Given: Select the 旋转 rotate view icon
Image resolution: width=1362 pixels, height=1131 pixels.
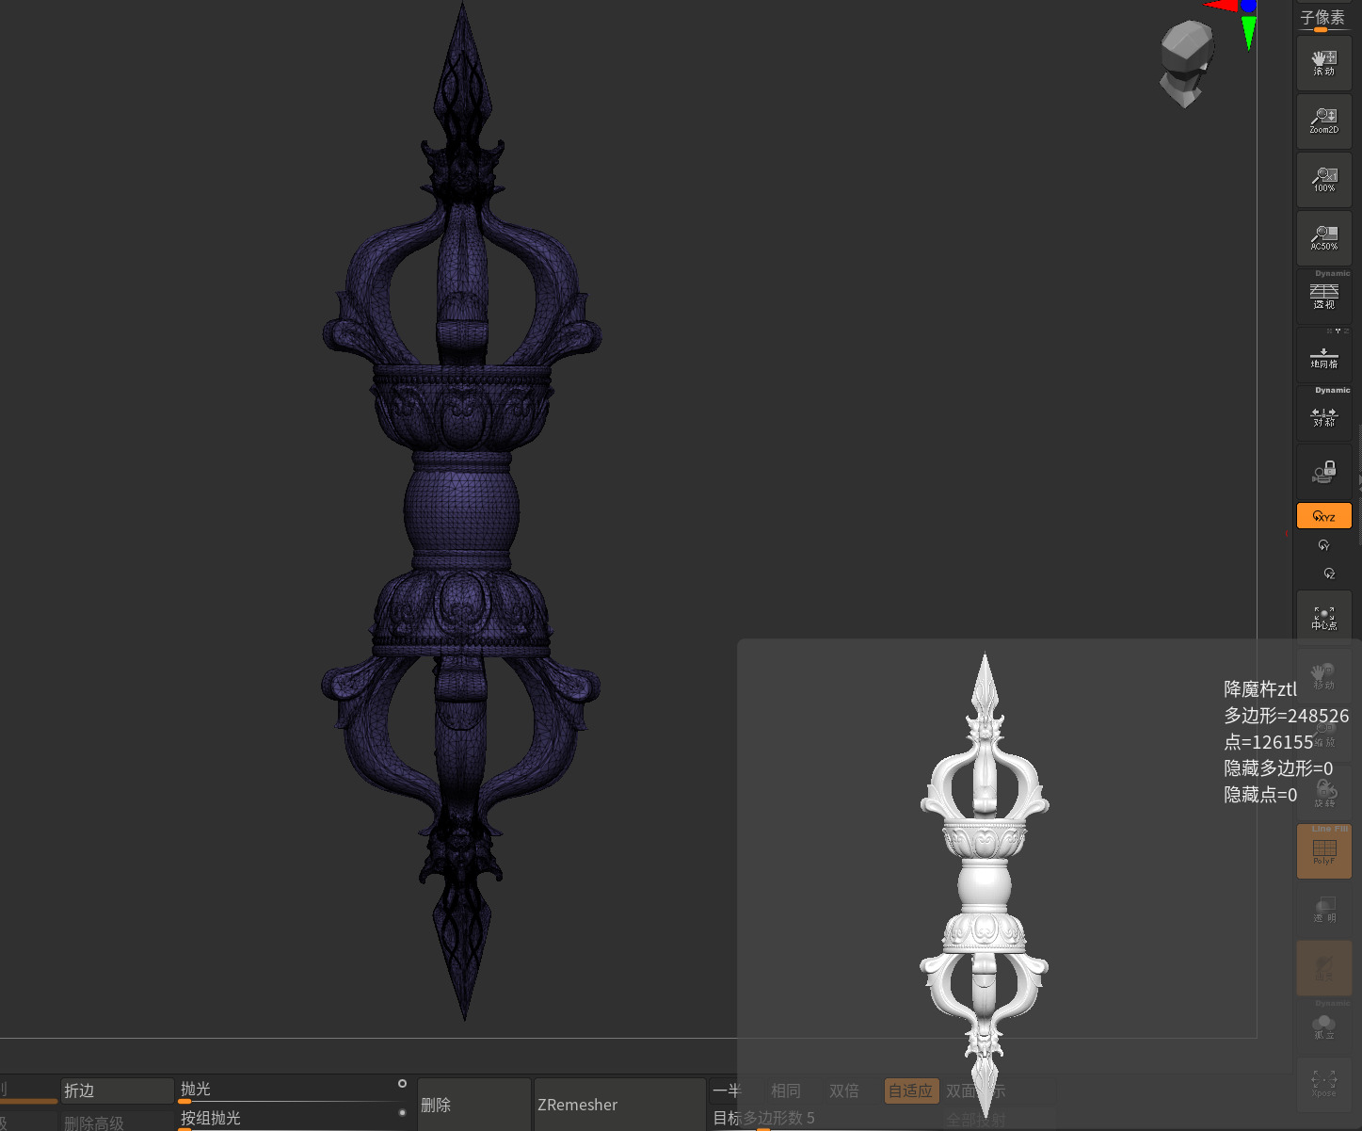Looking at the screenshot, I should click(x=1323, y=793).
